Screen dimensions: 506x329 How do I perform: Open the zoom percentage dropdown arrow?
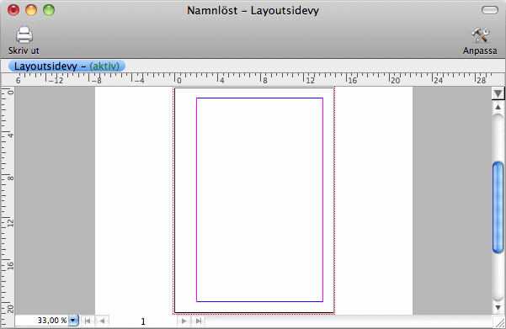(73, 321)
